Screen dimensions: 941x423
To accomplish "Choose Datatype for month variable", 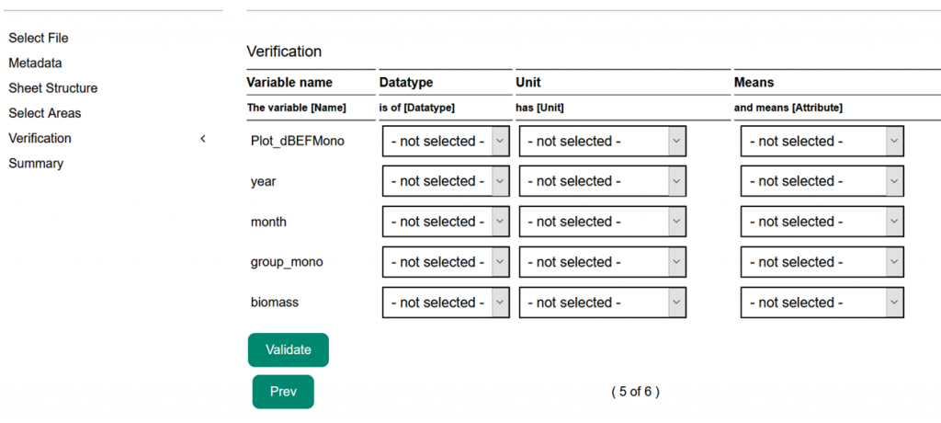I will 446,222.
